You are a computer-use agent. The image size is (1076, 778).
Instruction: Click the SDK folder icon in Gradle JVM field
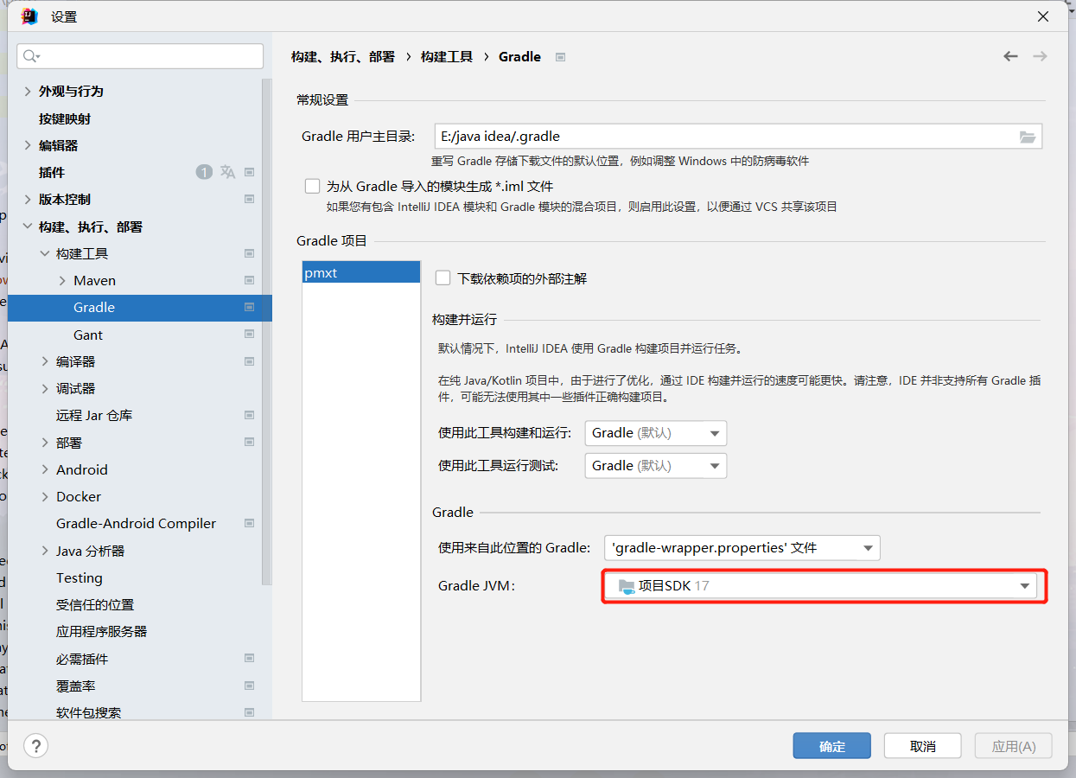pos(627,586)
